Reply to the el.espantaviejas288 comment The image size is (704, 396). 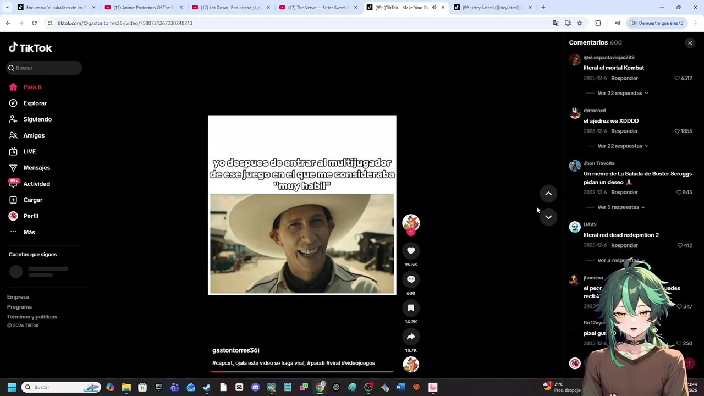click(624, 78)
